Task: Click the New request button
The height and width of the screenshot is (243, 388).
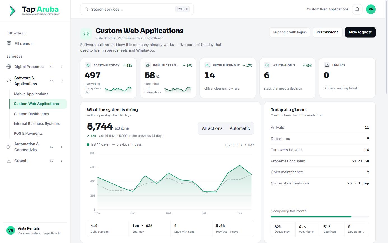Action: pos(360,32)
